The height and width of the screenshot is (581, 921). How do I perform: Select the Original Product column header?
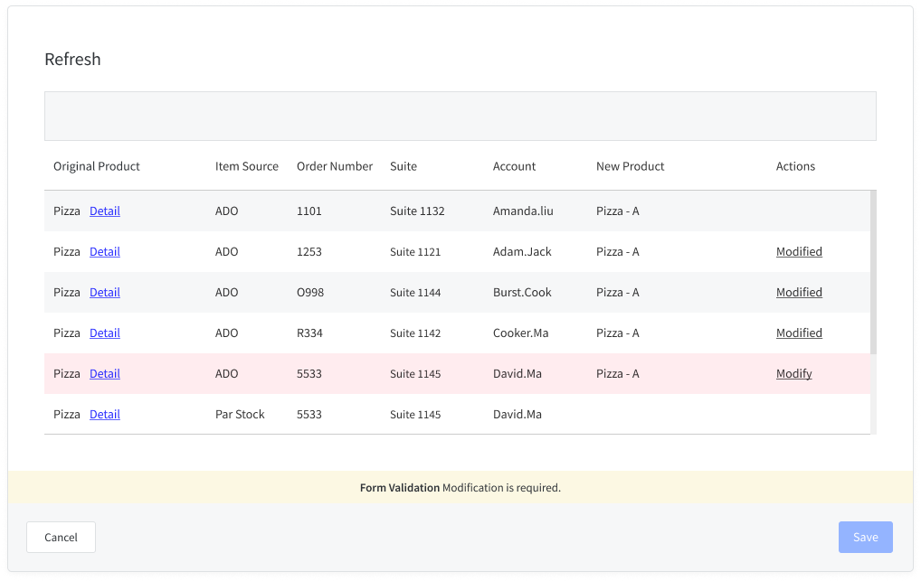tap(96, 166)
